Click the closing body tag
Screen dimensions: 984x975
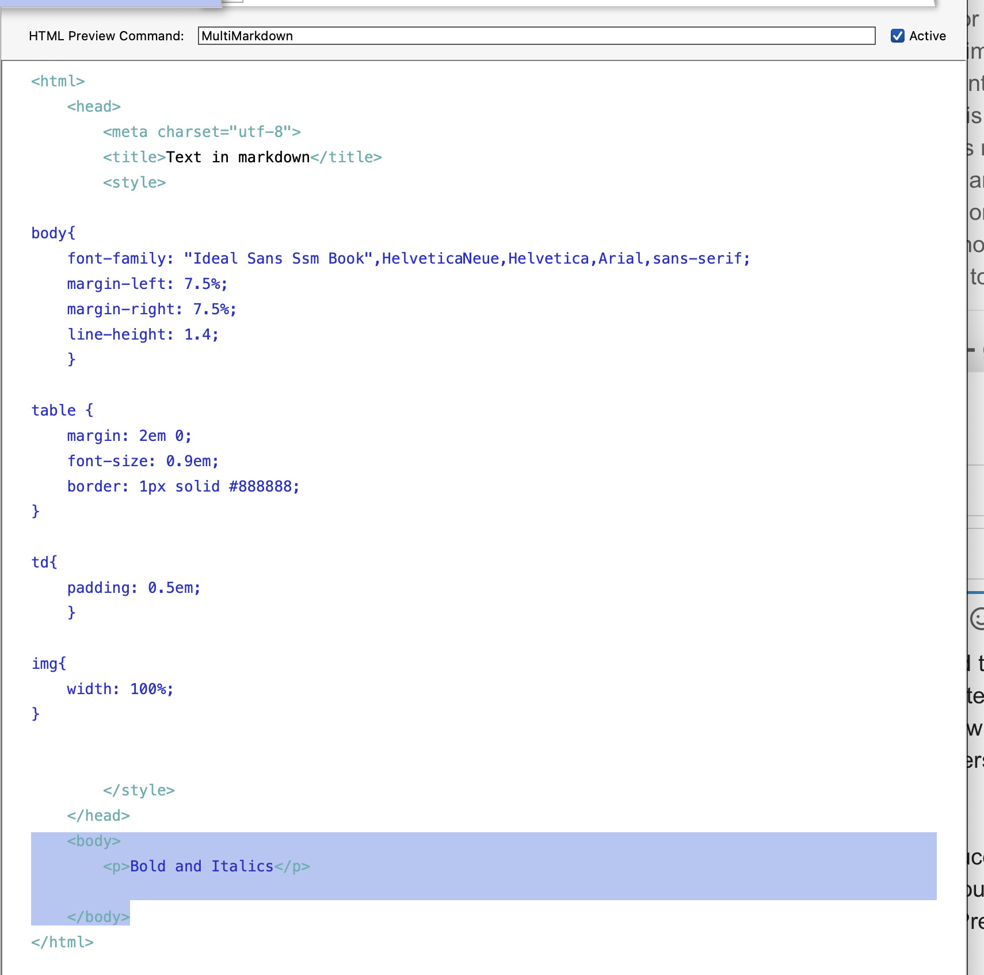[x=98, y=917]
